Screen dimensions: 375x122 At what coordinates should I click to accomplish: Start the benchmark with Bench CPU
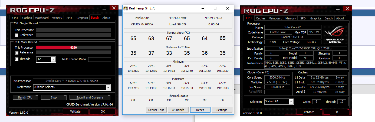[x=25, y=97]
